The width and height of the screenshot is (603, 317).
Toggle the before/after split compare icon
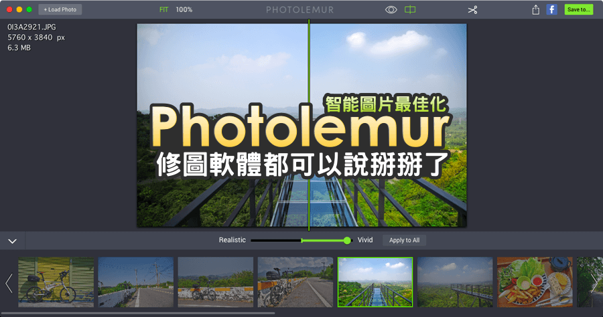(410, 9)
